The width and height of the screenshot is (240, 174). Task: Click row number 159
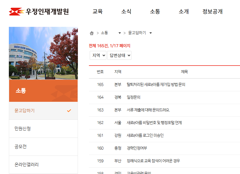click(100, 161)
